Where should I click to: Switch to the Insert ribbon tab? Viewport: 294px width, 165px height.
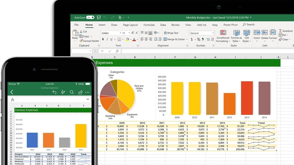[102, 25]
